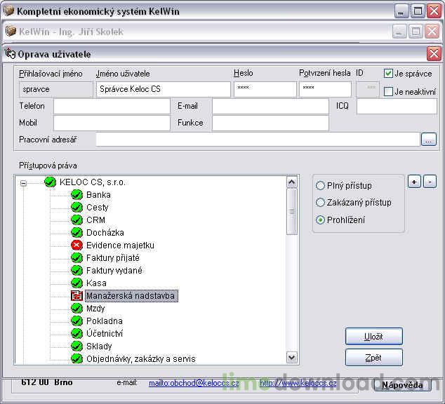
Task: Expand all with the plus button
Action: (415, 182)
